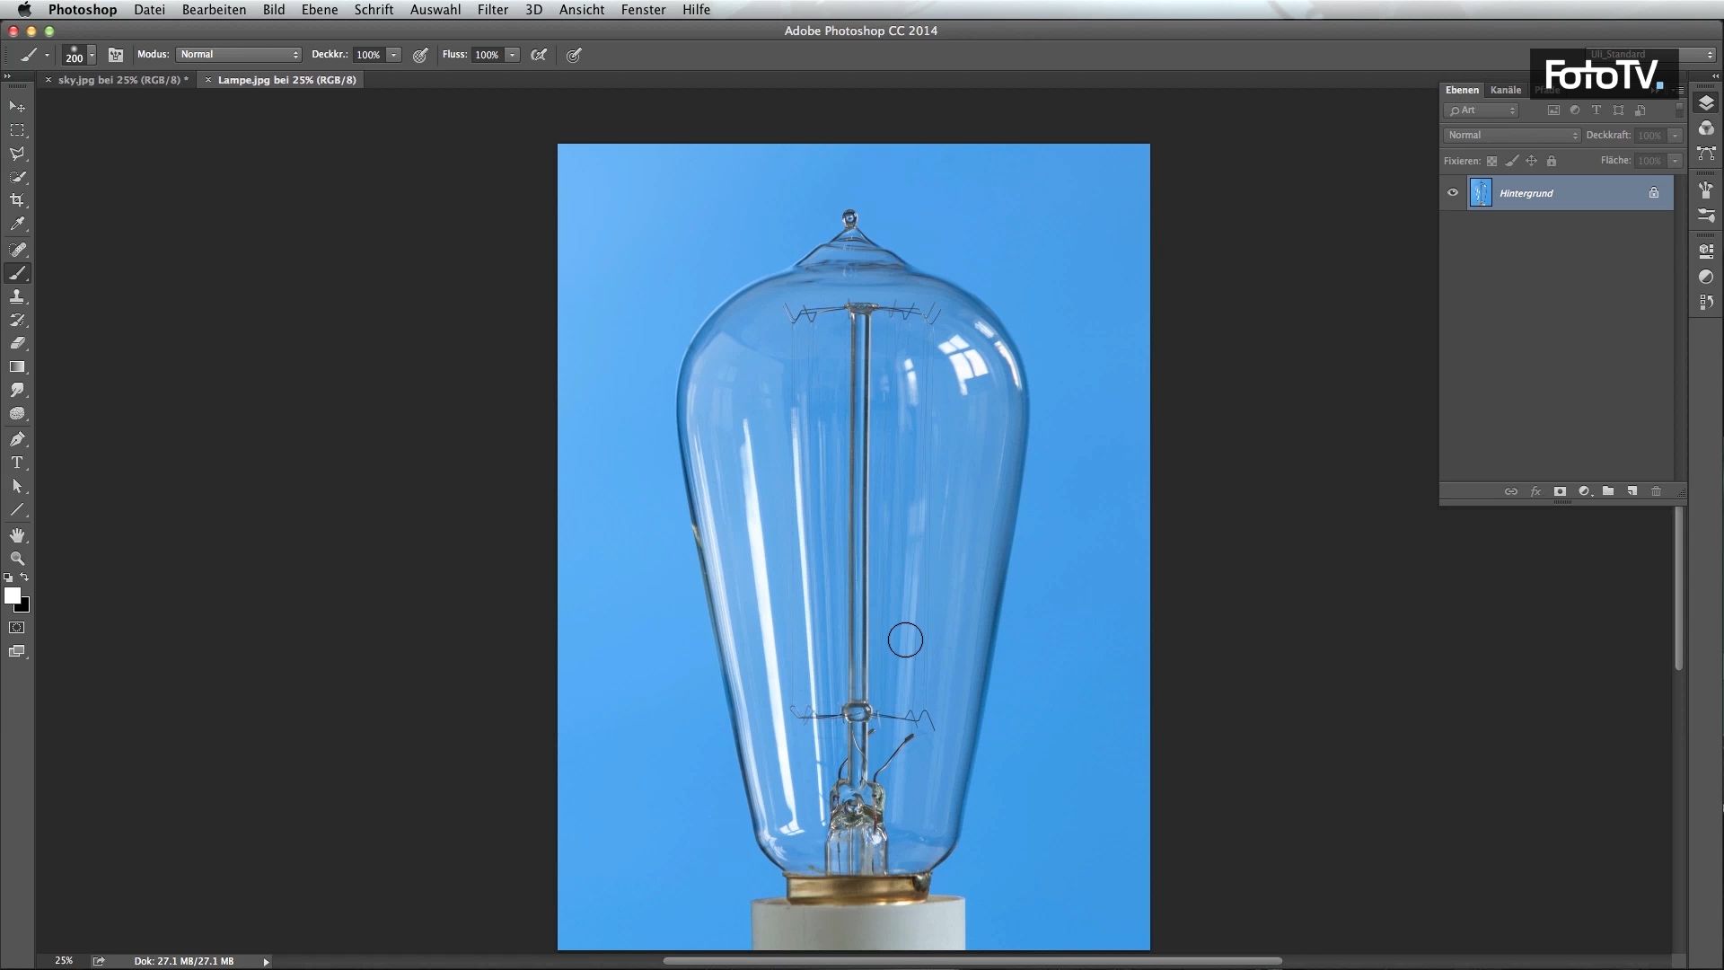This screenshot has height=970, width=1724.
Task: Swap foreground and background colors
Action: (x=24, y=578)
